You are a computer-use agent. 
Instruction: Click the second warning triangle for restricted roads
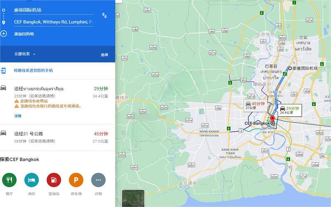[17, 106]
